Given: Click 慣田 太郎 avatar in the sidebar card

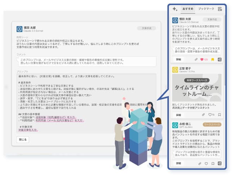Looking at the screenshot, I should [x=175, y=20].
